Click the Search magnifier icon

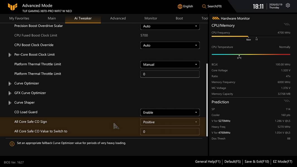pos(204,6)
